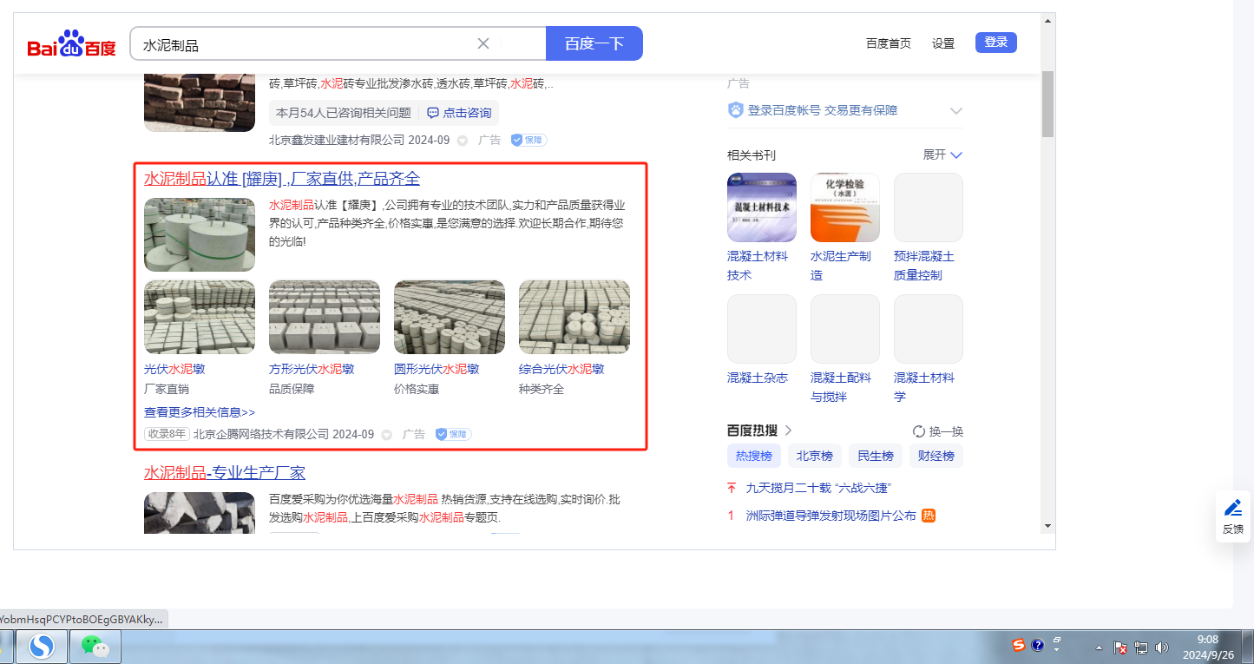Click the thumbnail above 综合光伏水泥墩
Image resolution: width=1254 pixels, height=664 pixels.
coord(574,317)
